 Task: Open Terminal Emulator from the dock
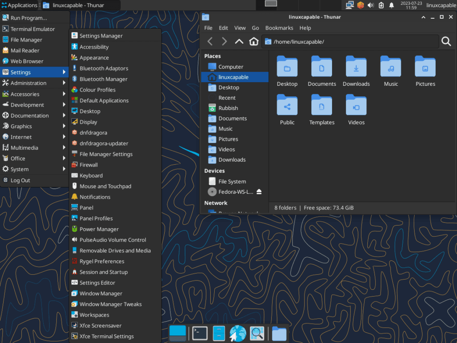click(199, 333)
